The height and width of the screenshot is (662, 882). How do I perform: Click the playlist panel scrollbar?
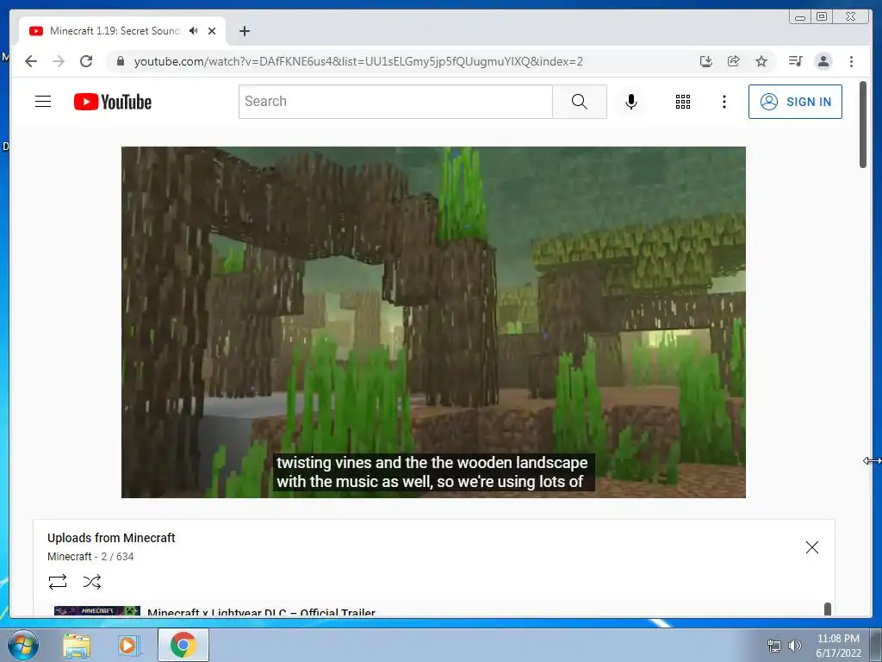tap(828, 609)
